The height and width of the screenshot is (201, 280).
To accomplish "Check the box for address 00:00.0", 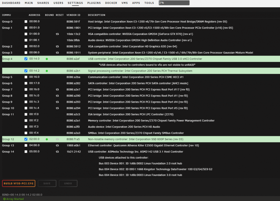I will [x=26, y=21].
